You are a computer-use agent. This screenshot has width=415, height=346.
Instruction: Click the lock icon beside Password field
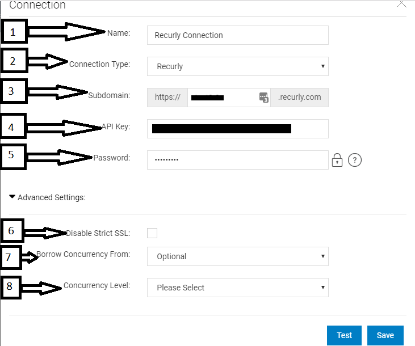coord(337,160)
